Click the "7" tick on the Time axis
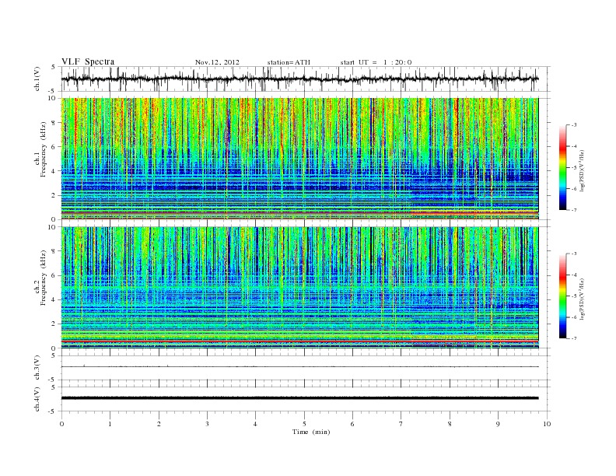 [401, 424]
